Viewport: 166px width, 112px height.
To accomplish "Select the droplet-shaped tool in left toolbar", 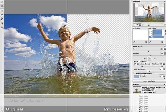I will (2, 11).
